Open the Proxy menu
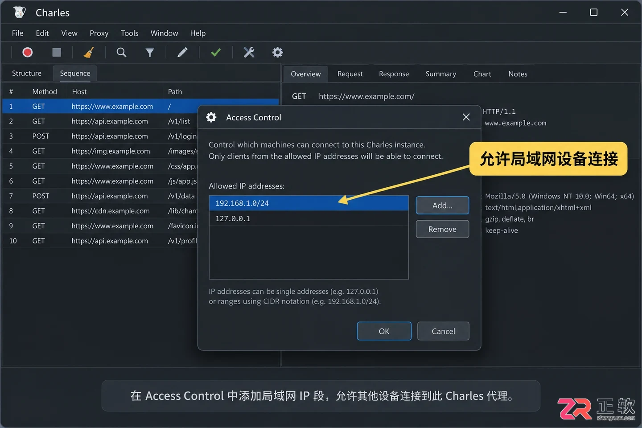This screenshot has height=428, width=642. [x=99, y=33]
